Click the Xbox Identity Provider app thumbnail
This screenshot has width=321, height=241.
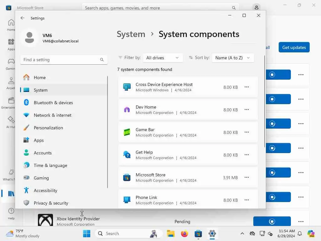click(45, 220)
